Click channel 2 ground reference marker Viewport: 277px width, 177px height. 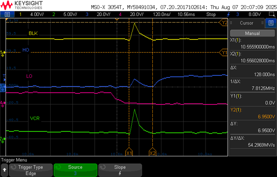(x=3, y=140)
